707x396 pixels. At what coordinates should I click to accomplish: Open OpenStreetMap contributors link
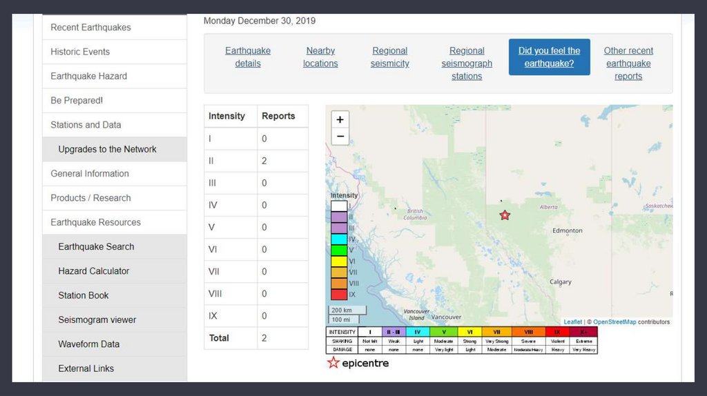(614, 322)
